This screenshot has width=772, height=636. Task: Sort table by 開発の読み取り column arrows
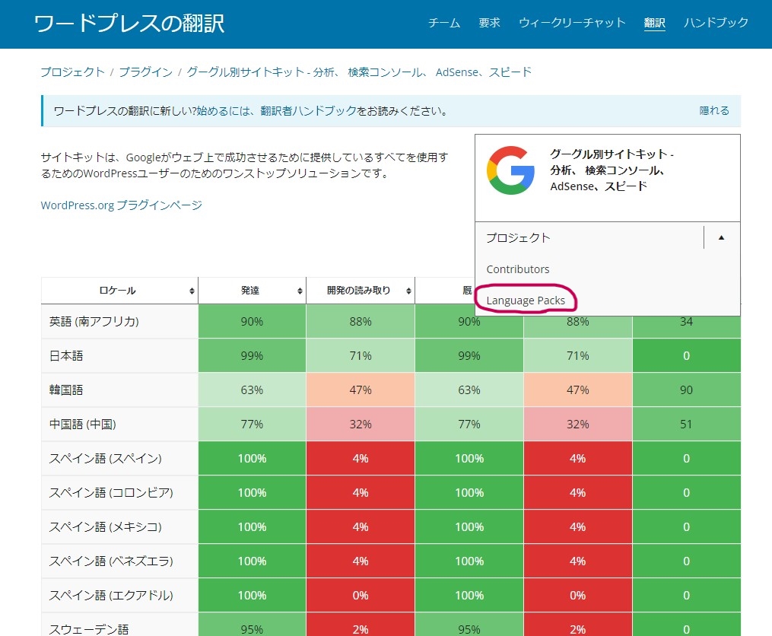pyautogui.click(x=408, y=291)
